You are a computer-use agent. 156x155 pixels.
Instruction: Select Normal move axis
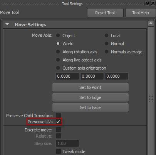106,44
